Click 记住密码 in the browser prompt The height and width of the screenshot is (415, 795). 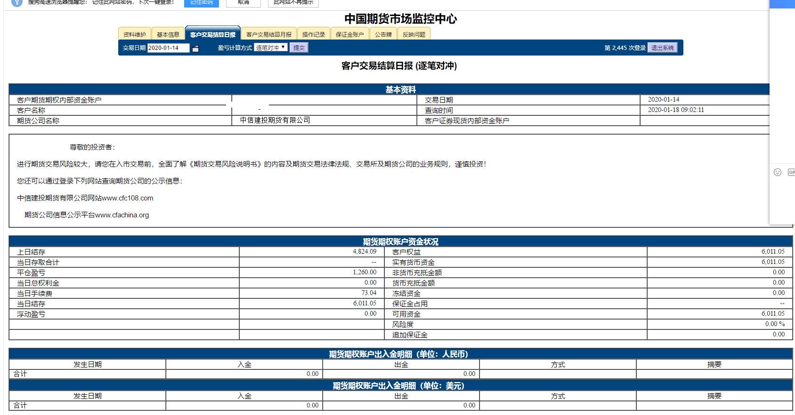coord(201,3)
